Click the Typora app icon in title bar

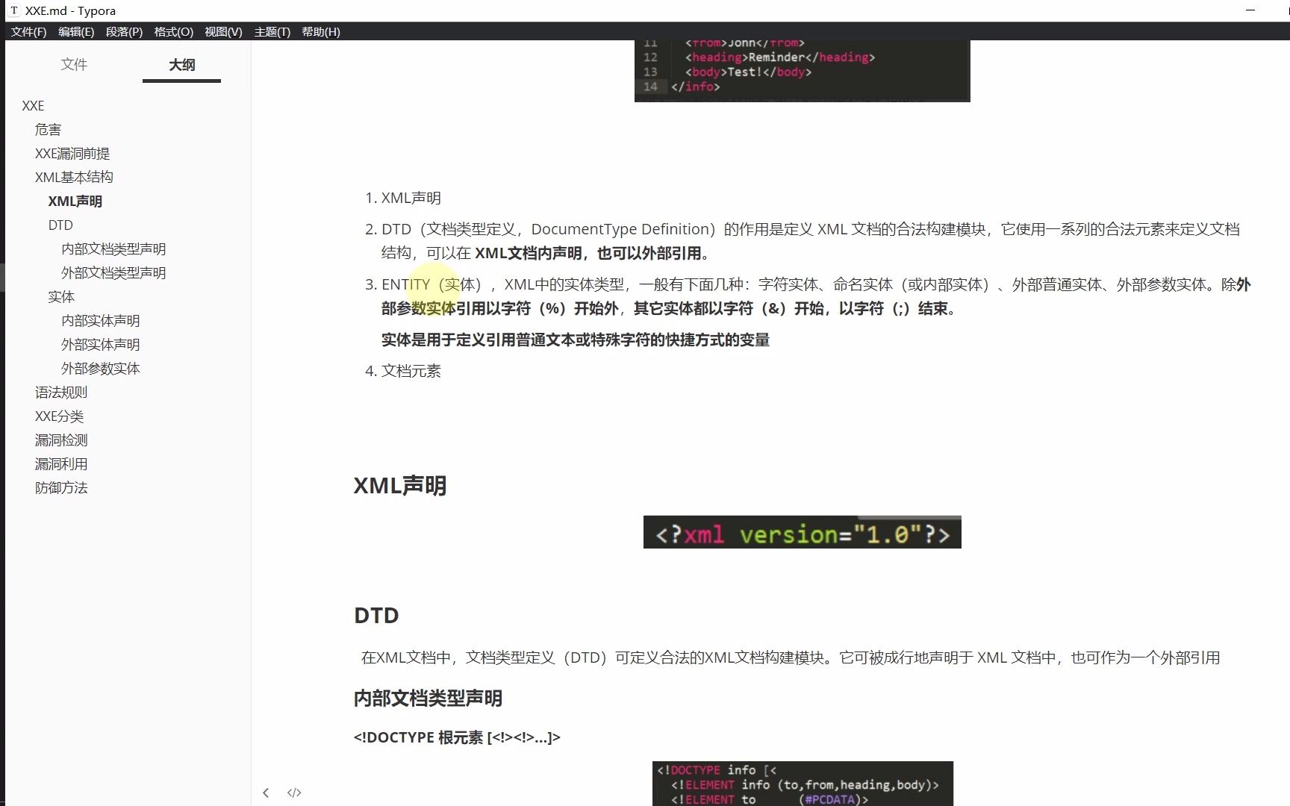tap(13, 10)
